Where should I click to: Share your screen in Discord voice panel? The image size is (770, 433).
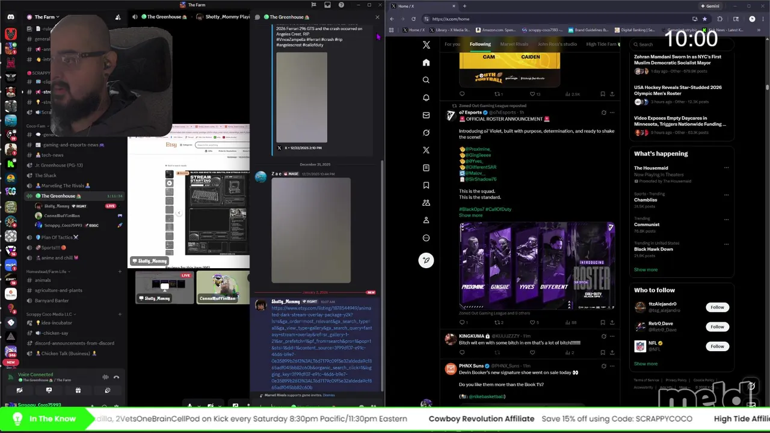click(x=49, y=390)
